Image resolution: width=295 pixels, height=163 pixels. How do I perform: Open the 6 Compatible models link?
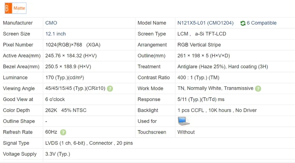(x=262, y=23)
